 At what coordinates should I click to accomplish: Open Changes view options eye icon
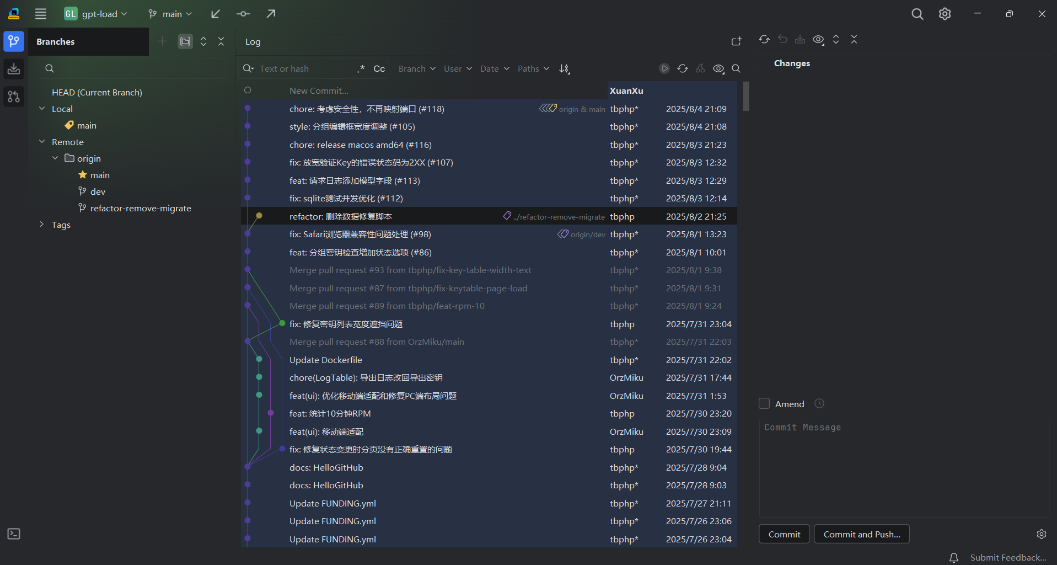pos(819,39)
